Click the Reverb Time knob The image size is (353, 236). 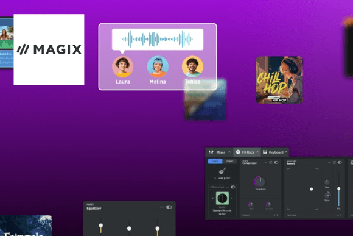pos(327,195)
